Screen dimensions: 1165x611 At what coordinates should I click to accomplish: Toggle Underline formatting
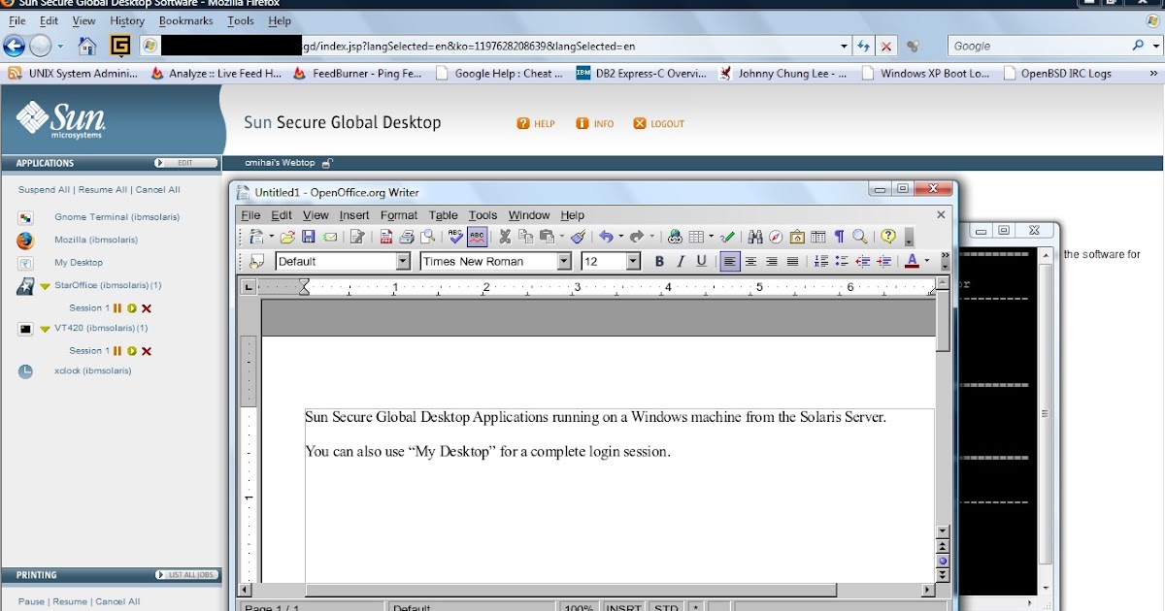[x=702, y=261]
